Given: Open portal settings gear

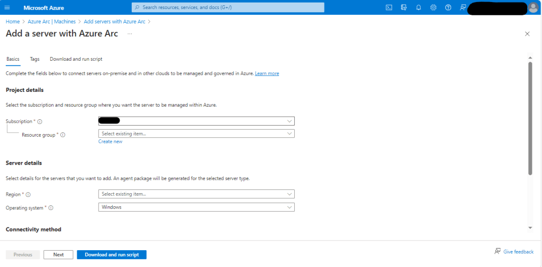Looking at the screenshot, I should [x=433, y=7].
